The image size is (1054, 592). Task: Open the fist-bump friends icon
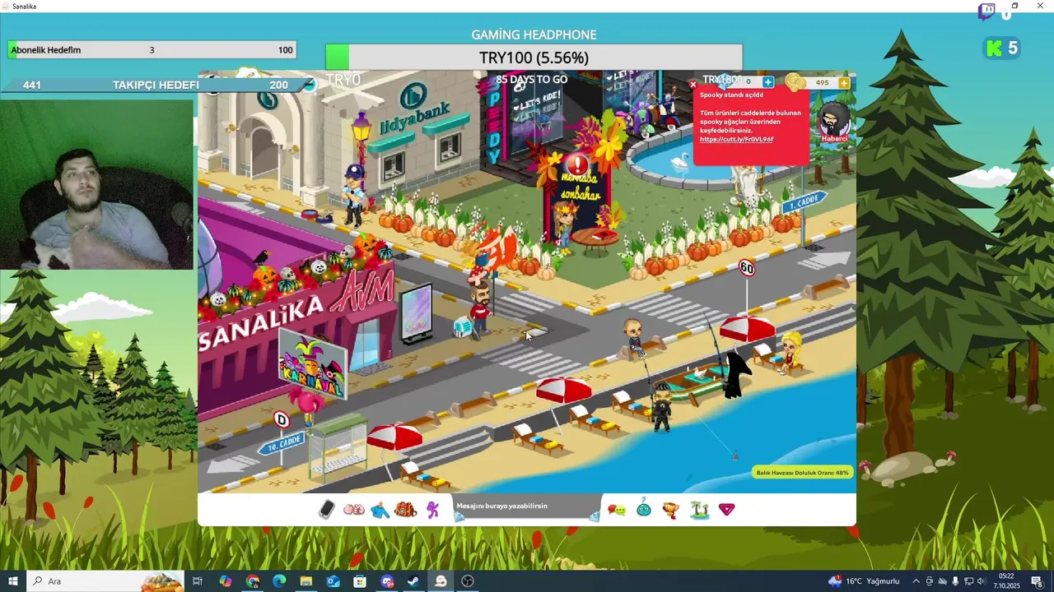(x=353, y=510)
